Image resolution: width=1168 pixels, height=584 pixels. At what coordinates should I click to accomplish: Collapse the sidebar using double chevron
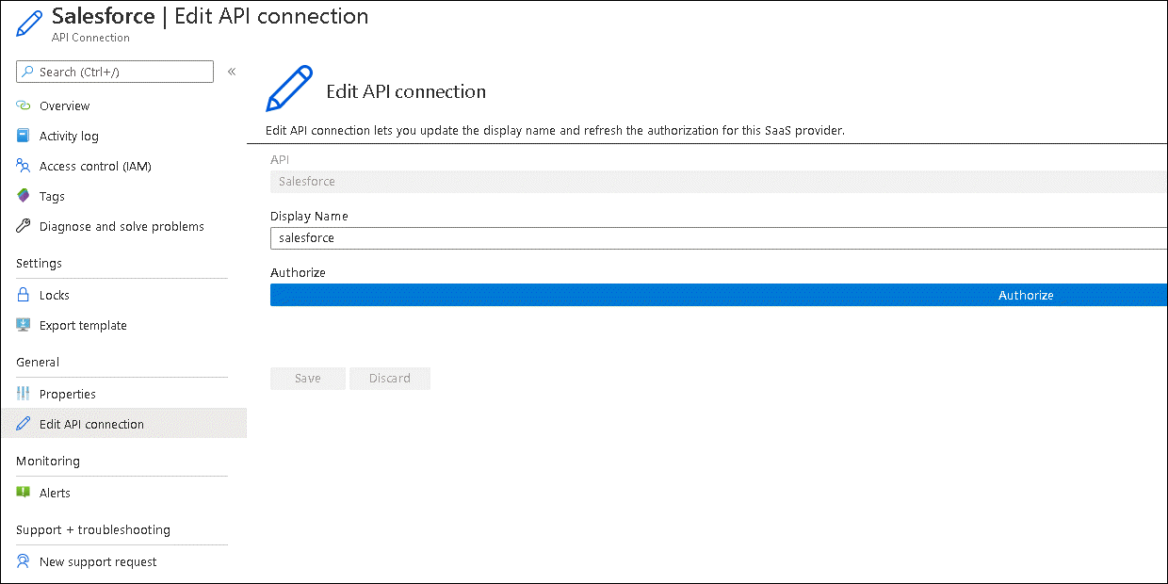pos(232,72)
